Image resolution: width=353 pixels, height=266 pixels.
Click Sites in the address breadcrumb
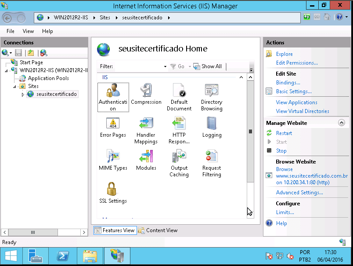[105, 18]
